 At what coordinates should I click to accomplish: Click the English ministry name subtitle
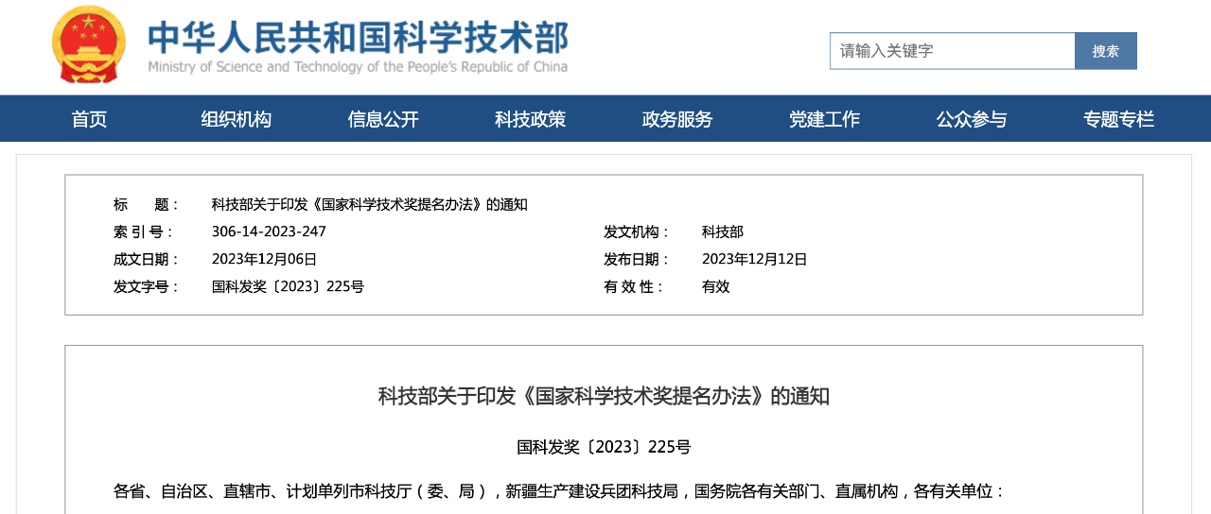click(358, 67)
